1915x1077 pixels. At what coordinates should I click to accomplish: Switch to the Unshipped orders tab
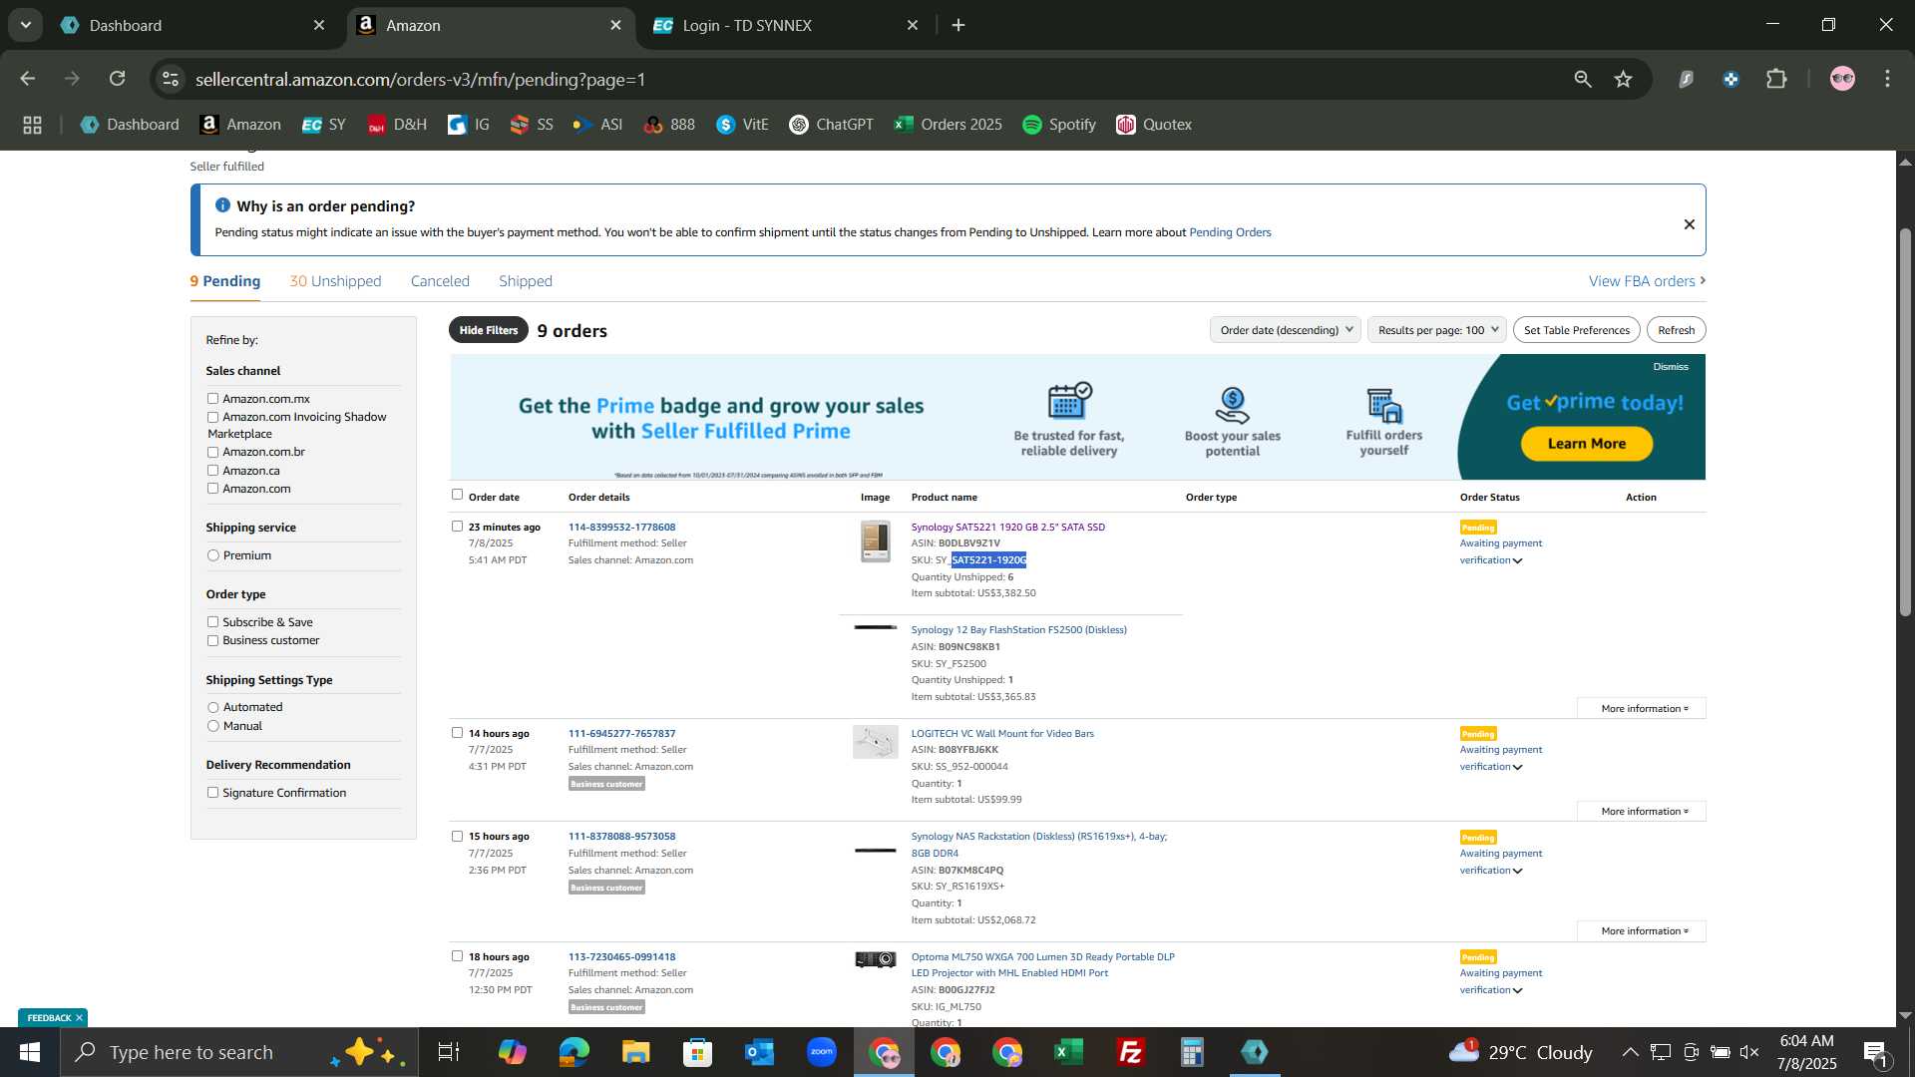335,281
